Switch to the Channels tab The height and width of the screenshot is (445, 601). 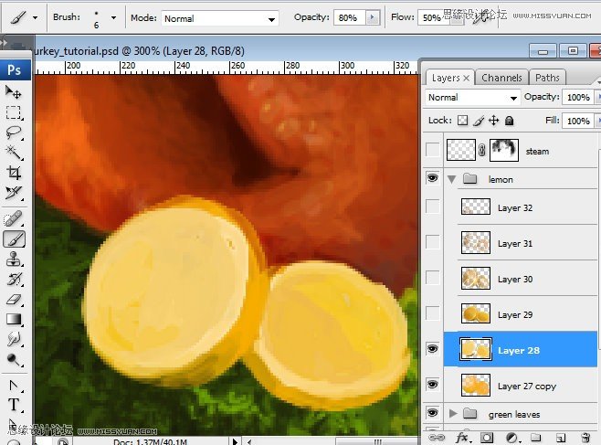pos(501,78)
